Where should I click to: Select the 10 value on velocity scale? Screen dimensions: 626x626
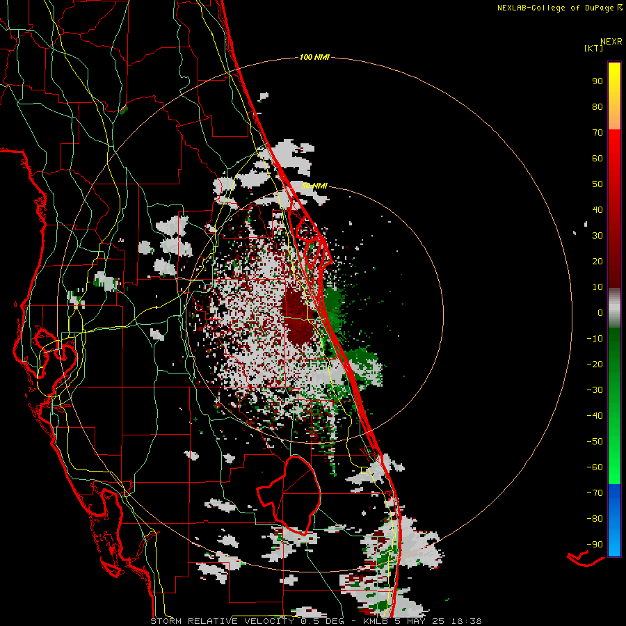[597, 287]
